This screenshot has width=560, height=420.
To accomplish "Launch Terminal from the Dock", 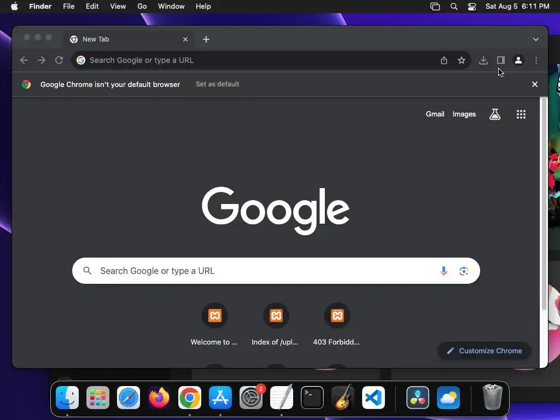I will 312,398.
